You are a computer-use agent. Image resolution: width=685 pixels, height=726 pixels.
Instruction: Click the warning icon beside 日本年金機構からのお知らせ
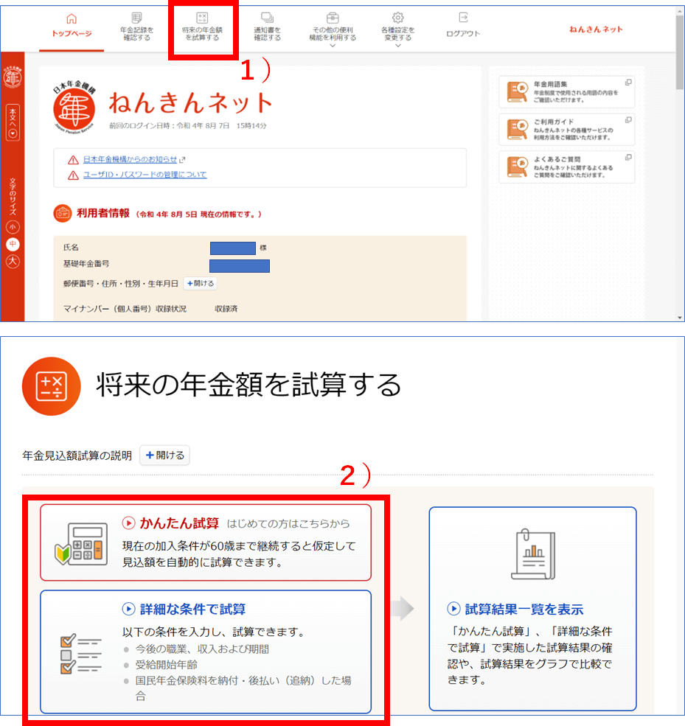point(73,160)
